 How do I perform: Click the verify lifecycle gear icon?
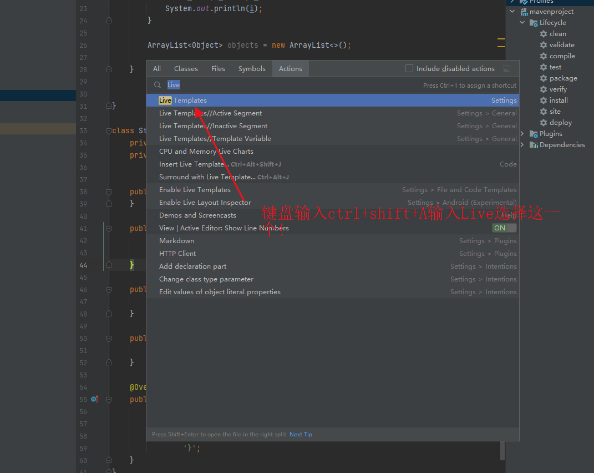(x=543, y=89)
